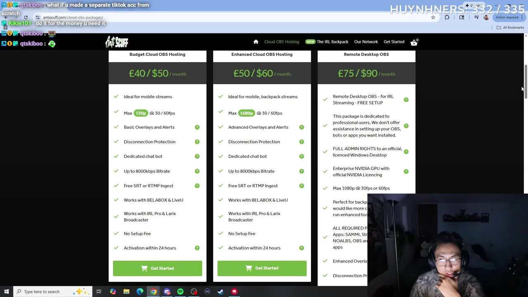Viewport: 528px width, 297px height.
Task: Click Get Started under Enhanced Cloud OBS Hosting
Action: pos(262,268)
